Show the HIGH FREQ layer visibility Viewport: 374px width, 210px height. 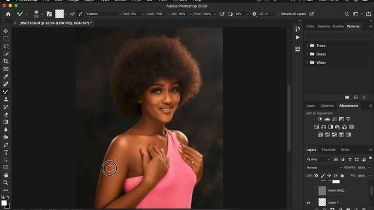click(x=308, y=191)
